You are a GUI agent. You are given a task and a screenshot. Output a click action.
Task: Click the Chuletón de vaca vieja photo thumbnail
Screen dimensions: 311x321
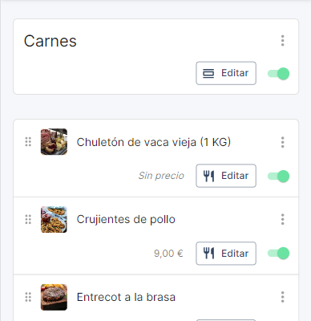pyautogui.click(x=54, y=142)
